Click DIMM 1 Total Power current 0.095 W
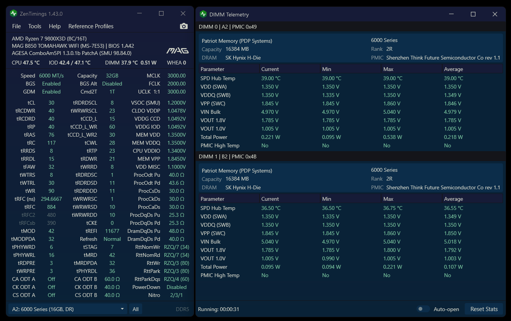Image resolution: width=511 pixels, height=321 pixels. click(x=271, y=267)
